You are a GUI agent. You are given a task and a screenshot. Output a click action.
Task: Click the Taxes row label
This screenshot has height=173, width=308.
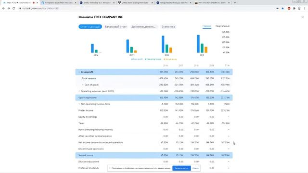(81, 123)
